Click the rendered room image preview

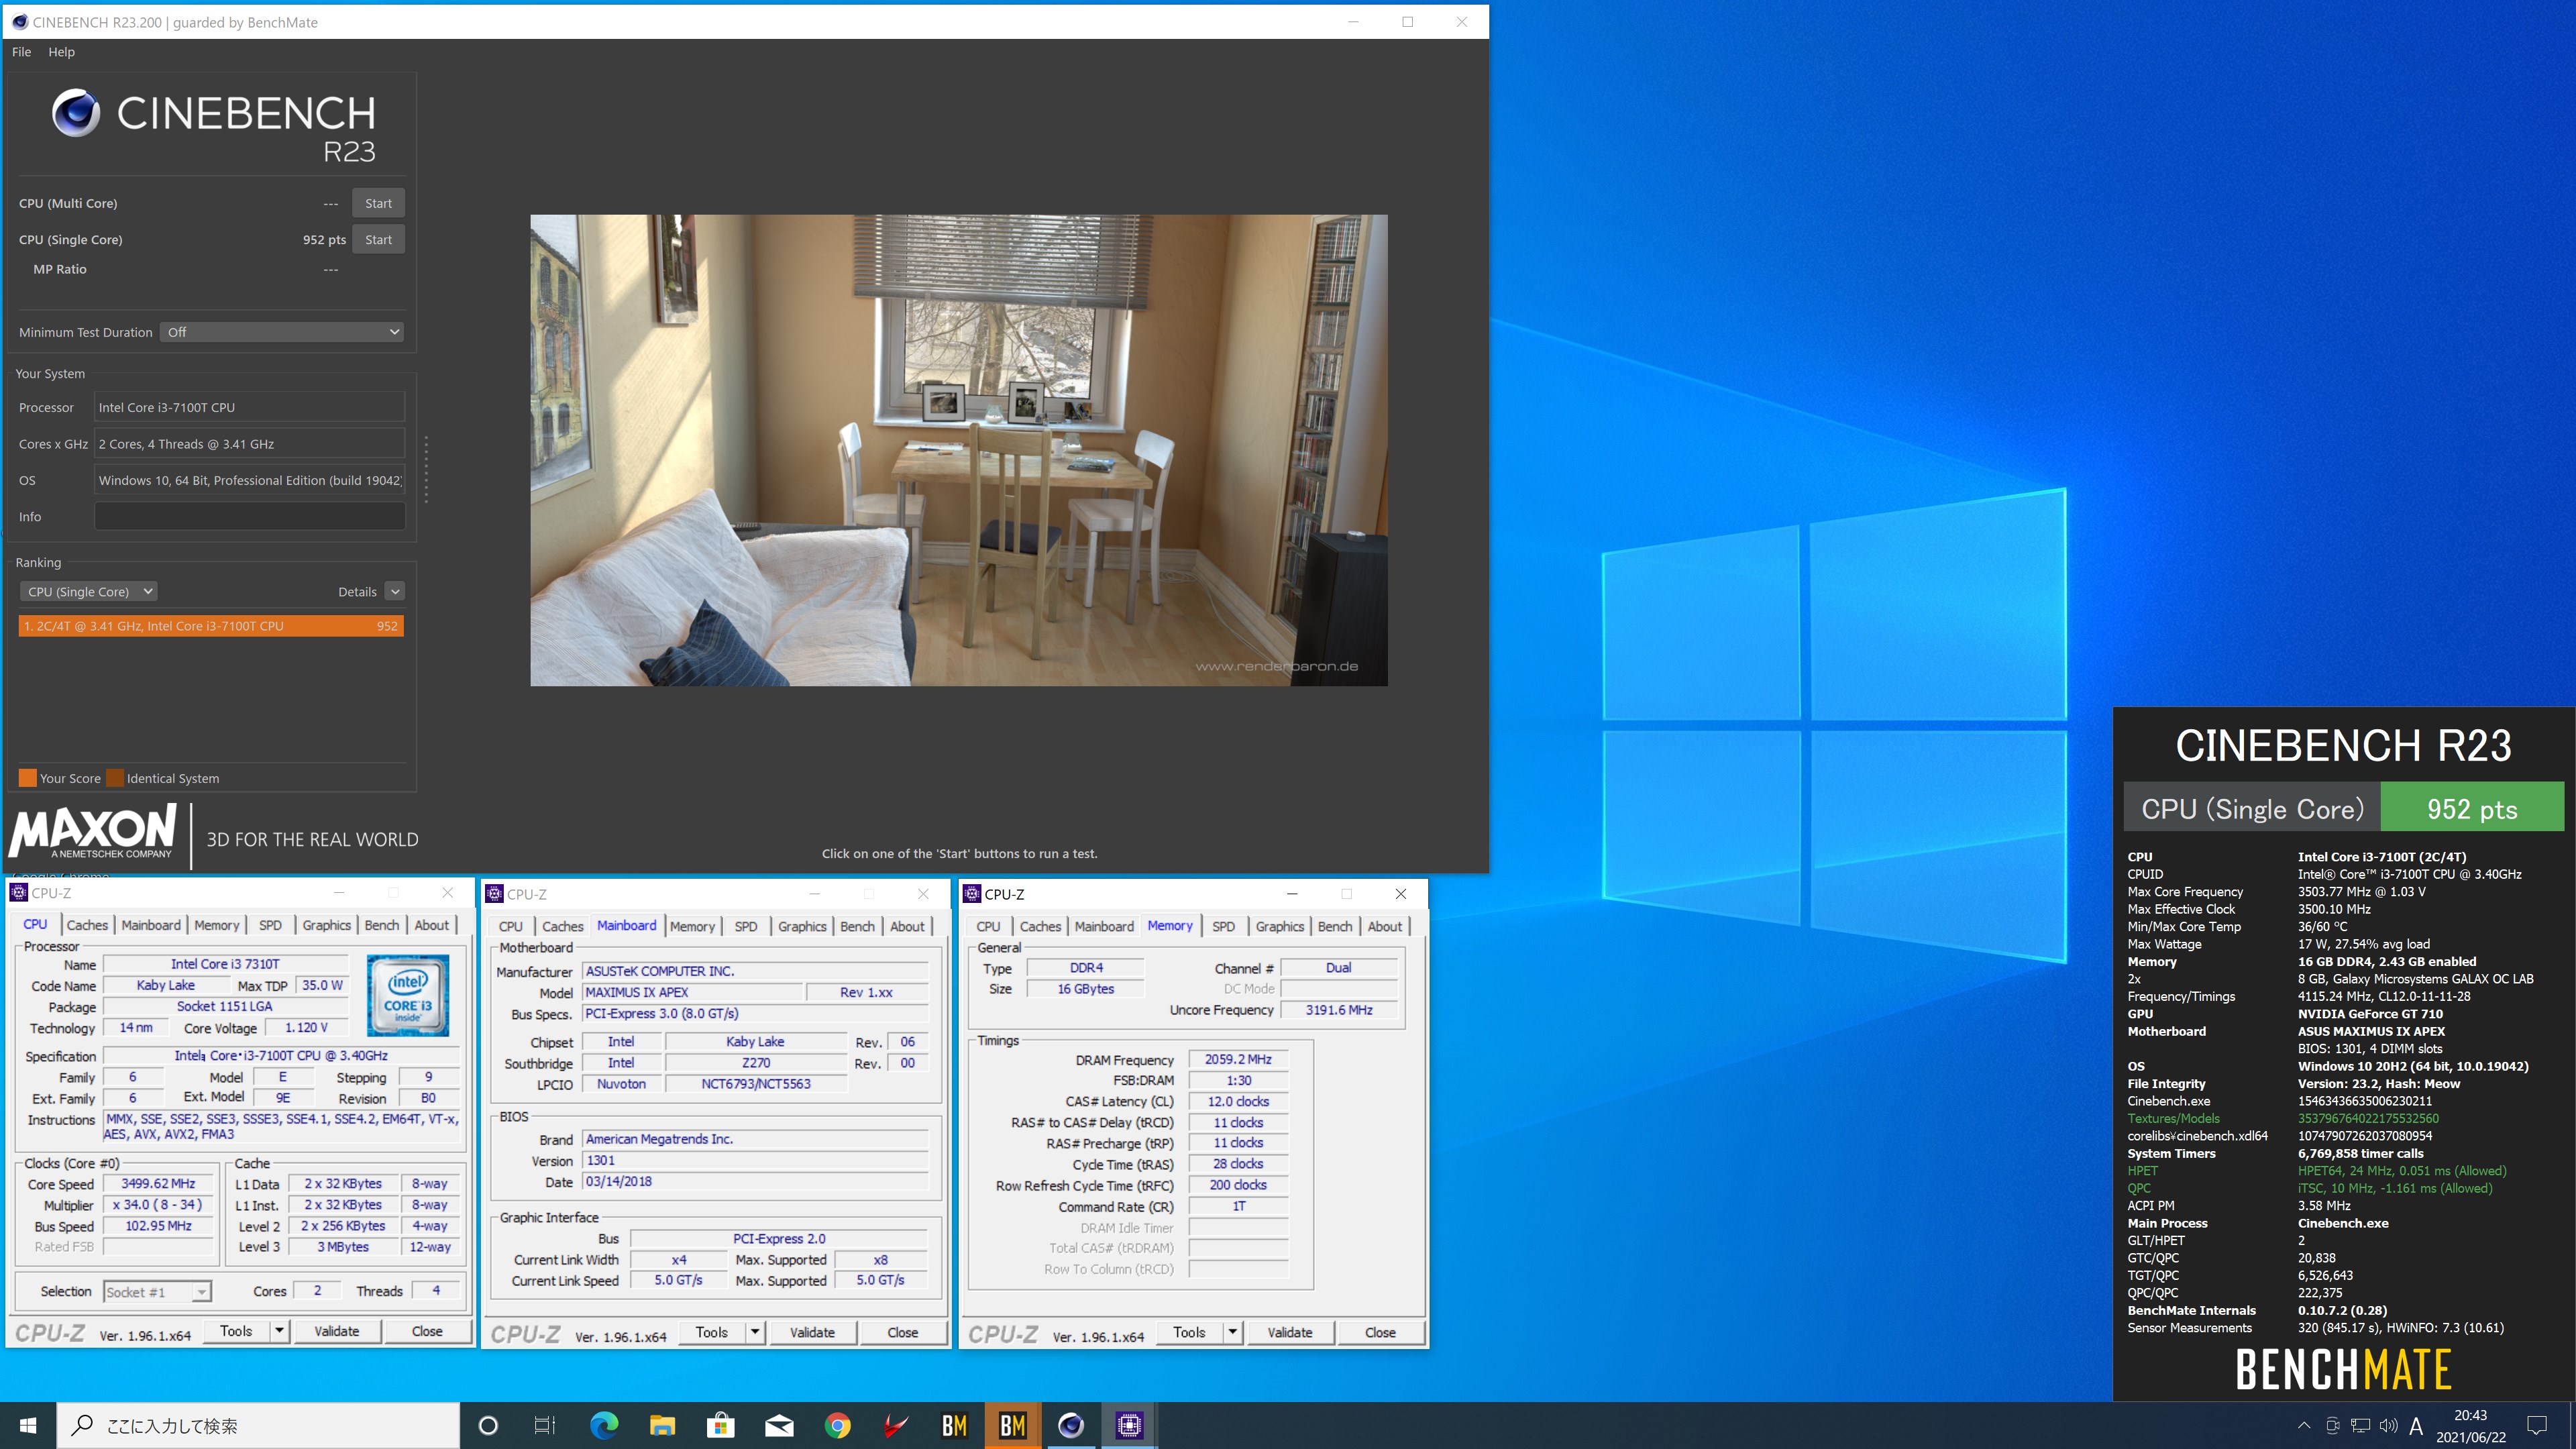coord(958,450)
